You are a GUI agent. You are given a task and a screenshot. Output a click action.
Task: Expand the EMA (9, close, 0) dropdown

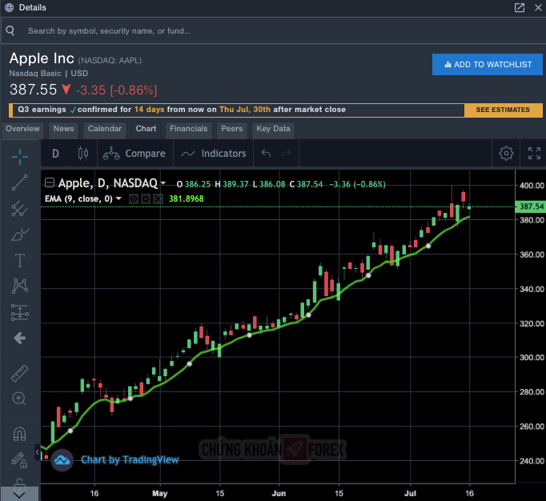point(118,198)
